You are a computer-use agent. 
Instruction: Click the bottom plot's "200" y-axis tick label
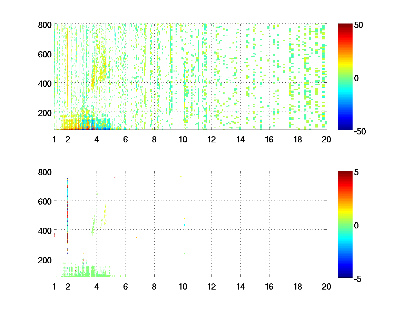(45, 260)
